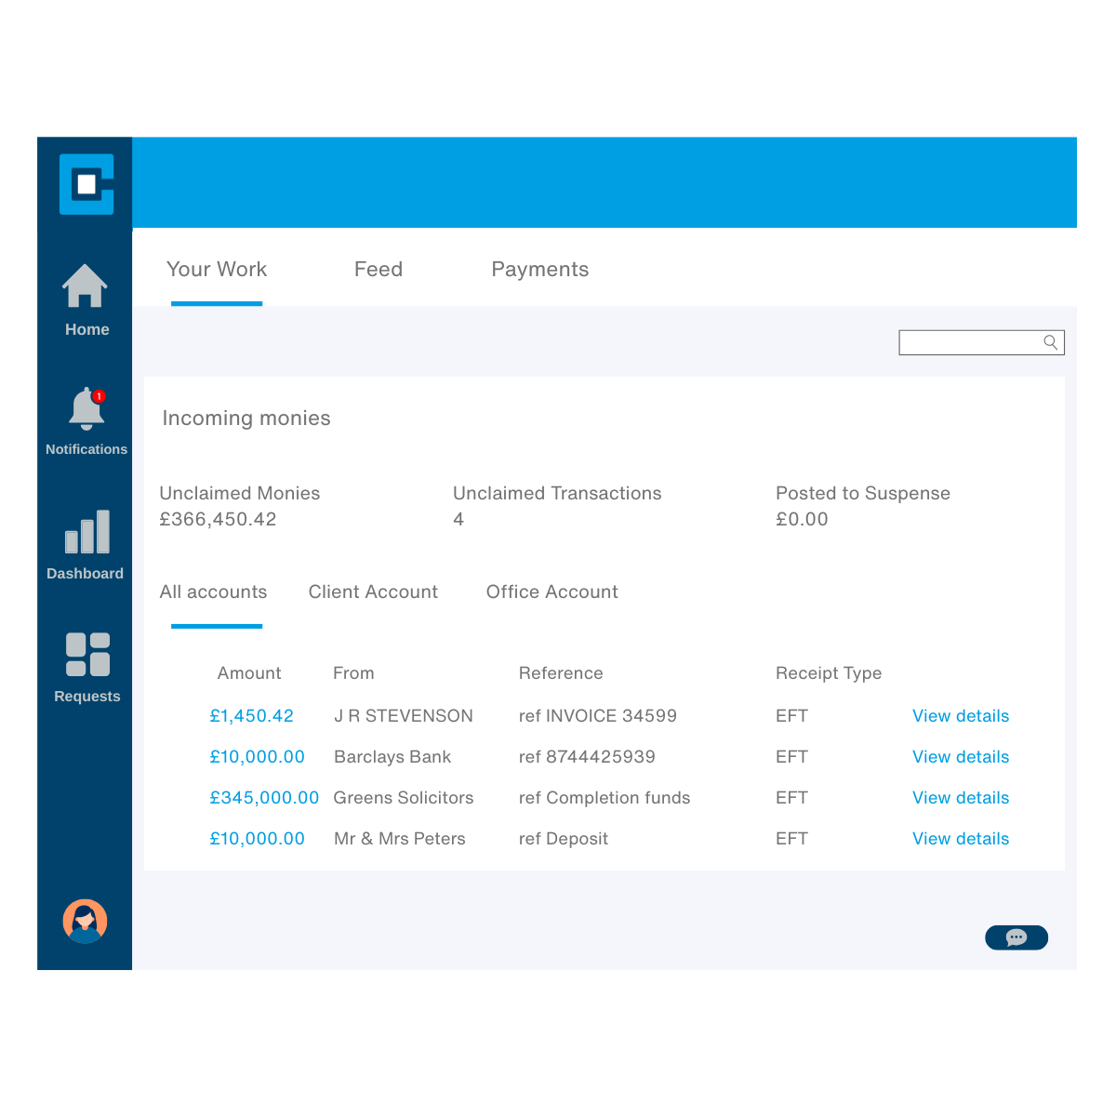Click the app logo in the sidebar

pyautogui.click(x=86, y=184)
